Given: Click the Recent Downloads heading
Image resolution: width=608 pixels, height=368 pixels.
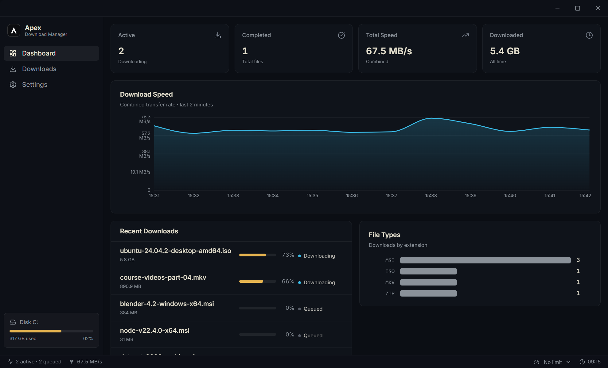Looking at the screenshot, I should pos(149,231).
